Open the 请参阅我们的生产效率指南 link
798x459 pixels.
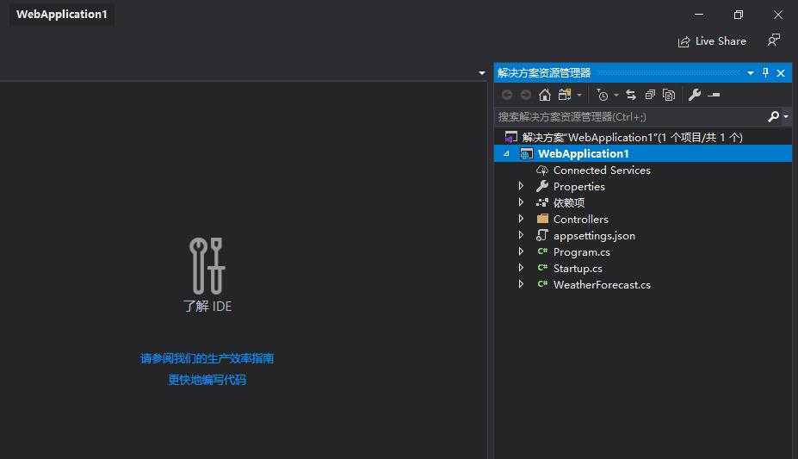[x=207, y=358]
